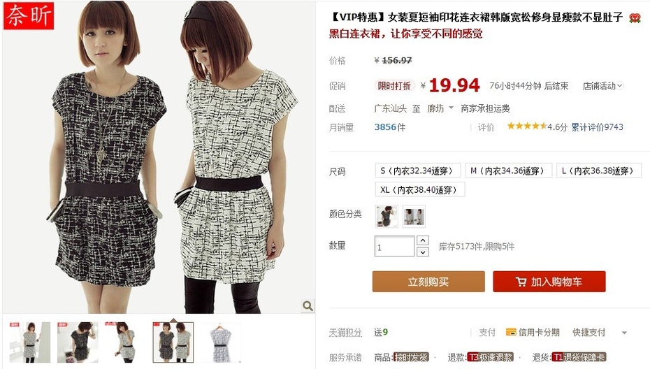Select the white dress color swatch
The width and height of the screenshot is (650, 369).
click(x=414, y=216)
